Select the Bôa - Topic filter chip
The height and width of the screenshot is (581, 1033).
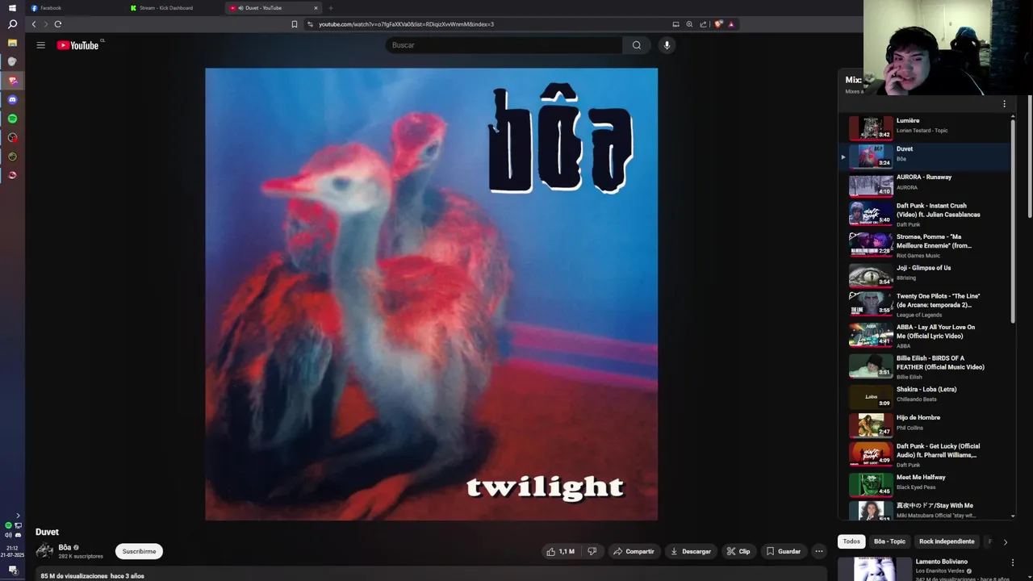pyautogui.click(x=889, y=541)
